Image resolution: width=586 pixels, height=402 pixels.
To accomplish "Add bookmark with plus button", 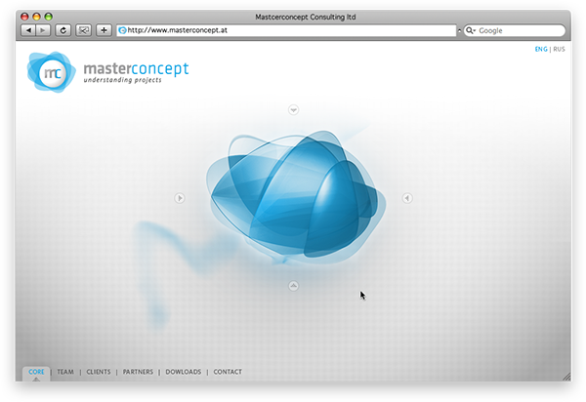I will (x=104, y=30).
